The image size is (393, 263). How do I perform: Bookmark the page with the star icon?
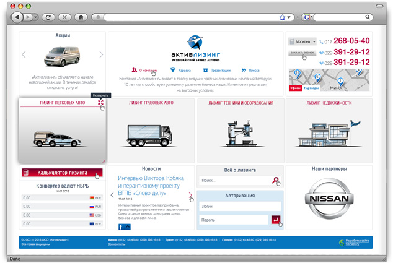click(x=282, y=17)
